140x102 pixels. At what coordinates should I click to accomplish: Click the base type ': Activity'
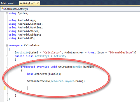58,56
